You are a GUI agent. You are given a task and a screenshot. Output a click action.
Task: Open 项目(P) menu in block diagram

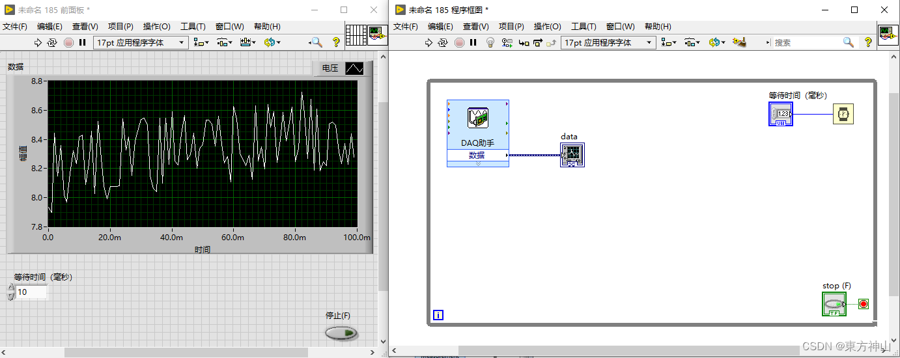click(x=511, y=27)
